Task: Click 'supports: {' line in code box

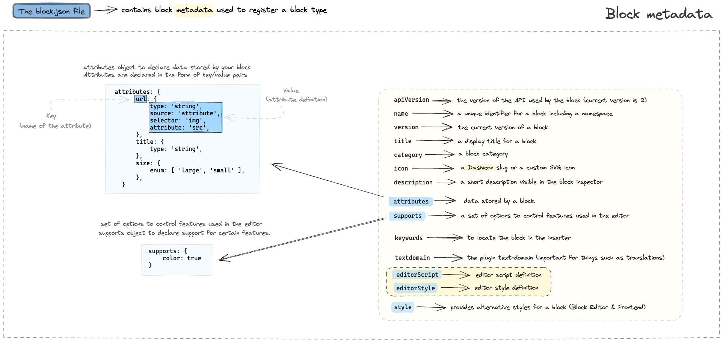Action: [x=168, y=251]
